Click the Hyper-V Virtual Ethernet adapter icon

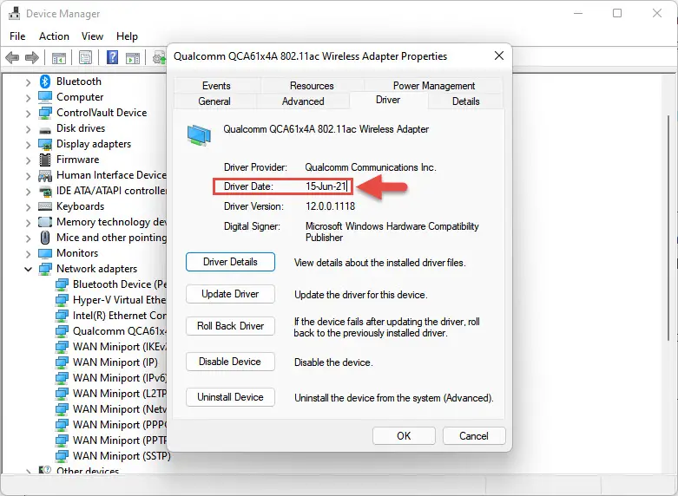click(x=62, y=300)
